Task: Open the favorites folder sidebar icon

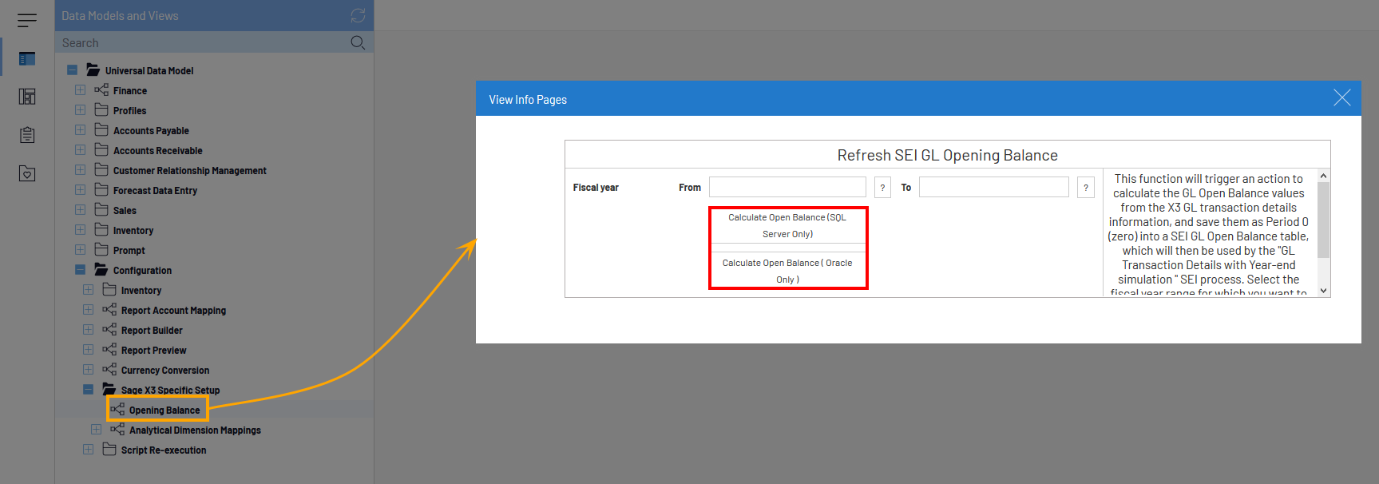Action: pyautogui.click(x=27, y=173)
